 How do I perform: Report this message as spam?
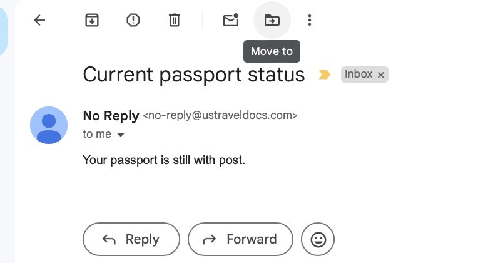133,20
